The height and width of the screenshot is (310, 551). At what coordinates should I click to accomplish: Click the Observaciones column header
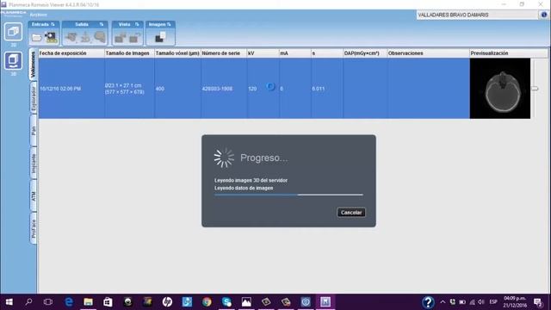tap(428, 53)
